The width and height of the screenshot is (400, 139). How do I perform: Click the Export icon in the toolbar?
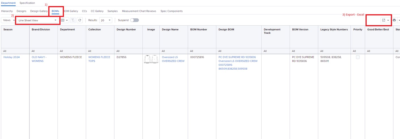click(384, 20)
